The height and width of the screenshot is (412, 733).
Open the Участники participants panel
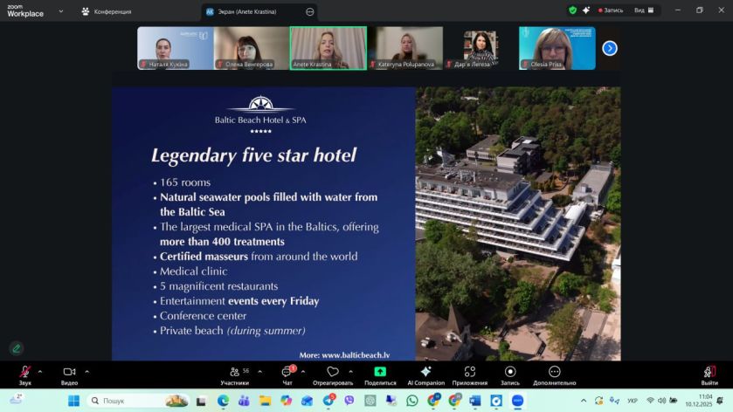point(235,375)
